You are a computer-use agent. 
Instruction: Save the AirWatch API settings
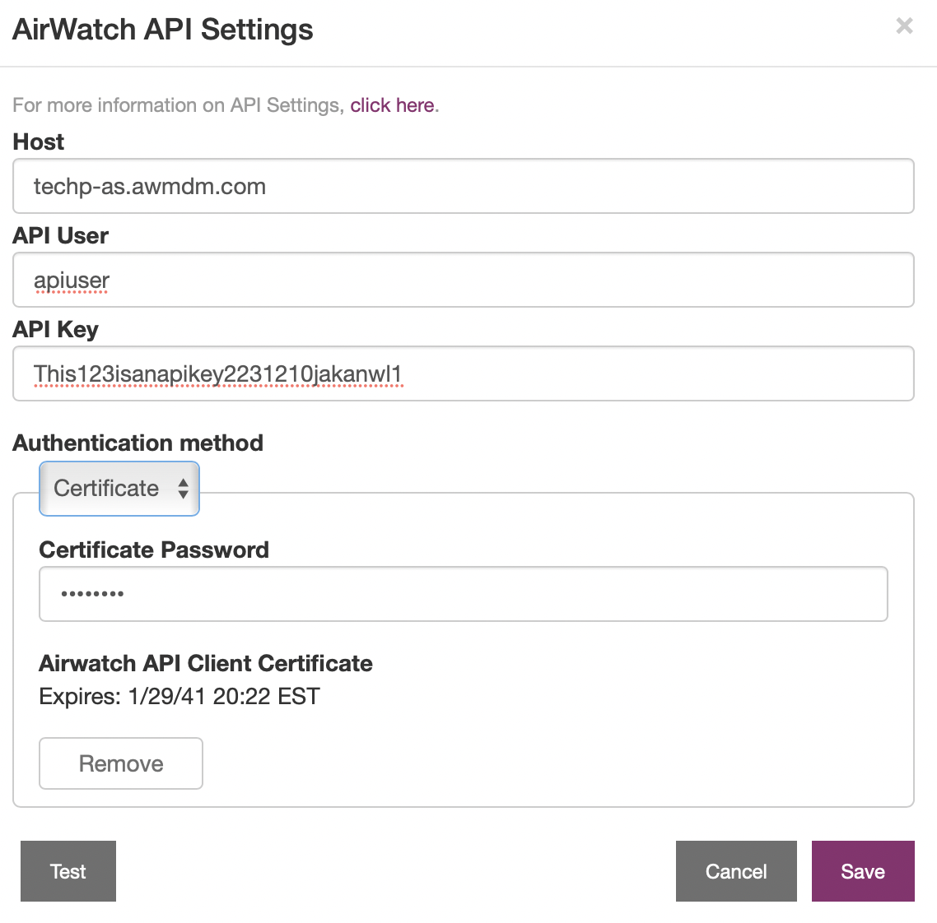pos(863,871)
